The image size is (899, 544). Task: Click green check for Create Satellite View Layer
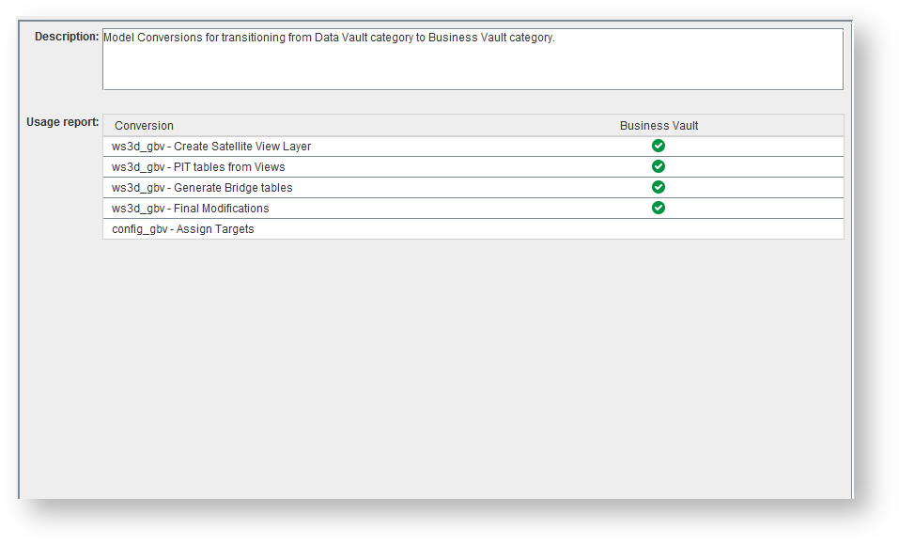(x=659, y=146)
